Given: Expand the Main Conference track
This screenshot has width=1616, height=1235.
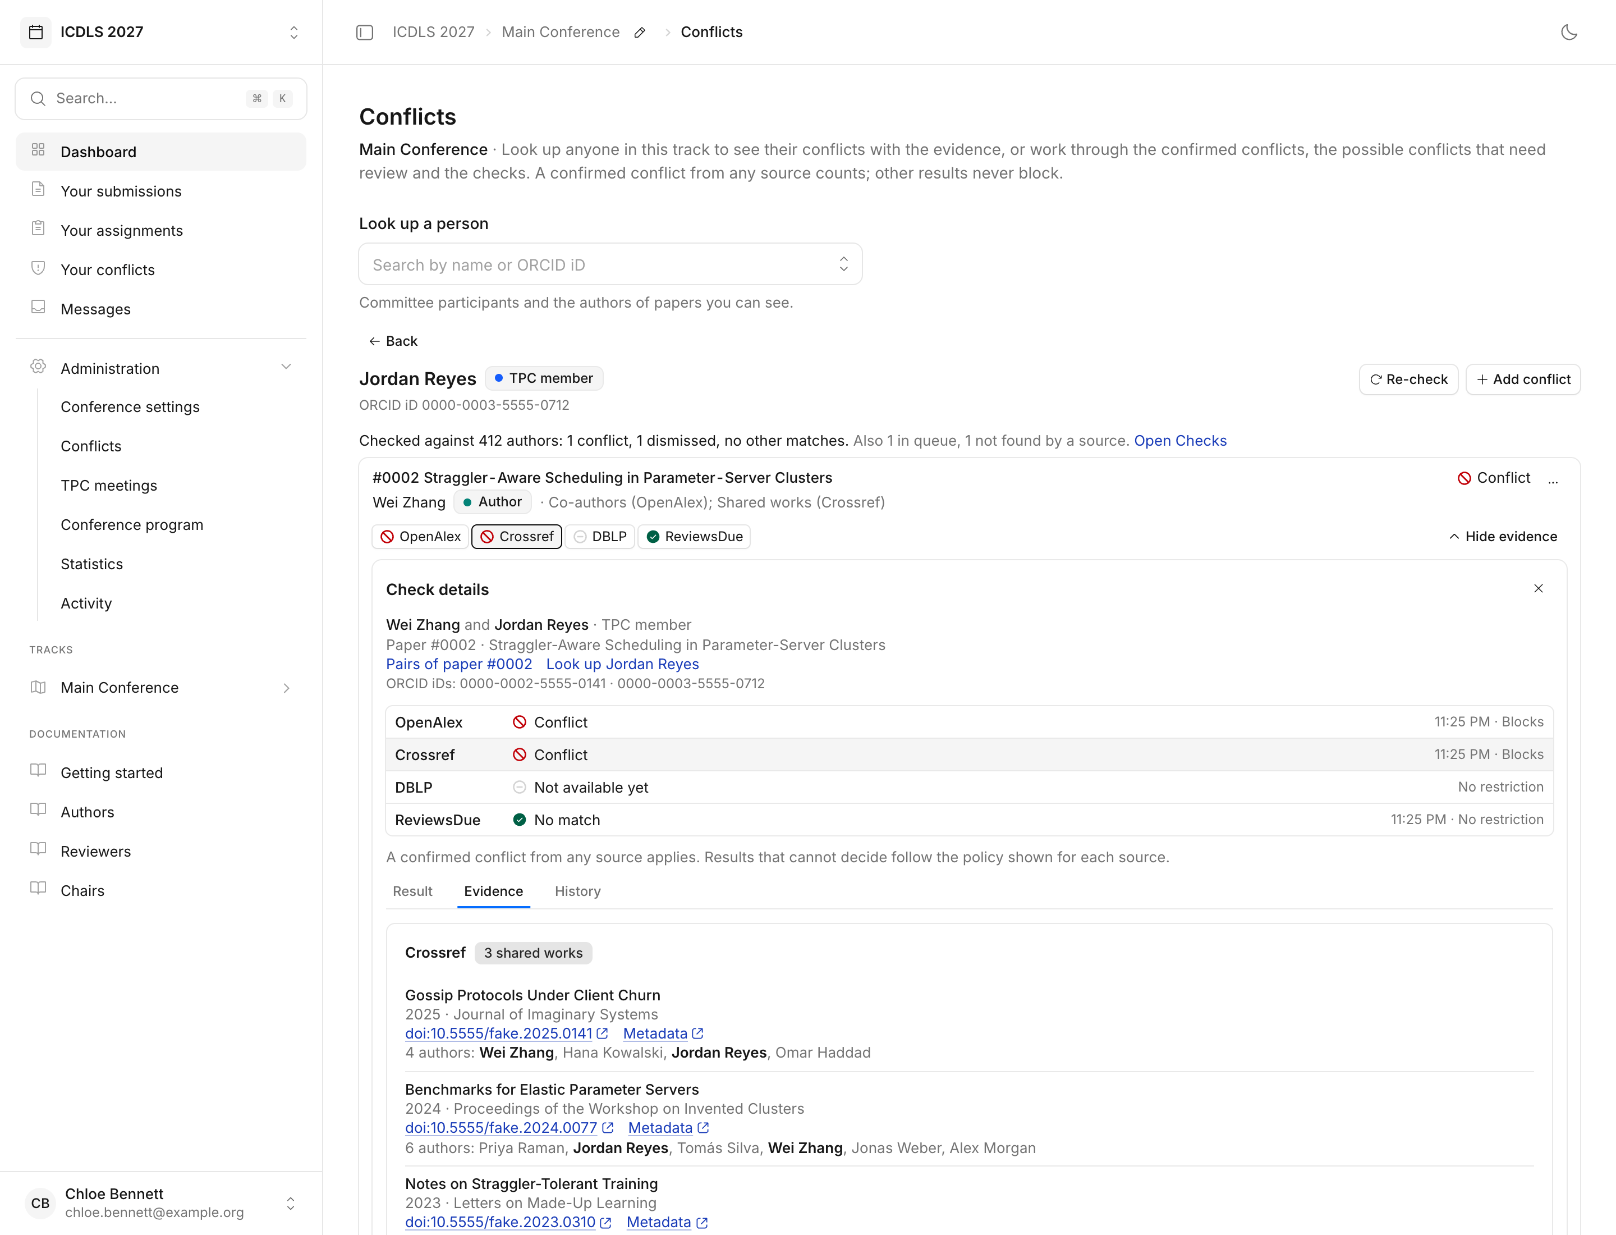Looking at the screenshot, I should click(161, 687).
